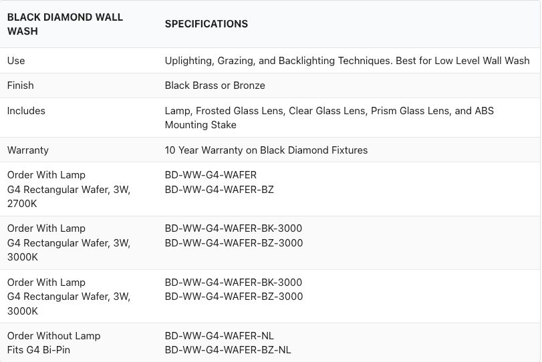
Task: Click the Finish row label
Action: [20, 85]
